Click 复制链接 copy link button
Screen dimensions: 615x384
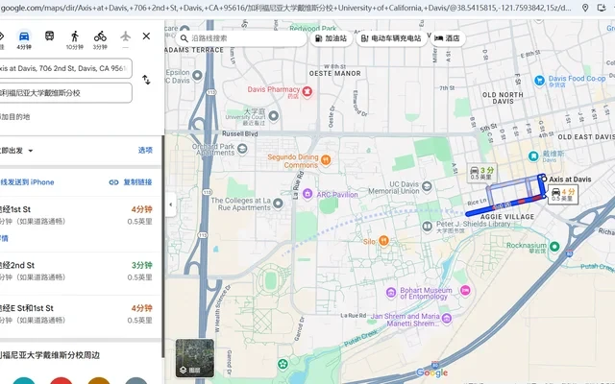(131, 182)
